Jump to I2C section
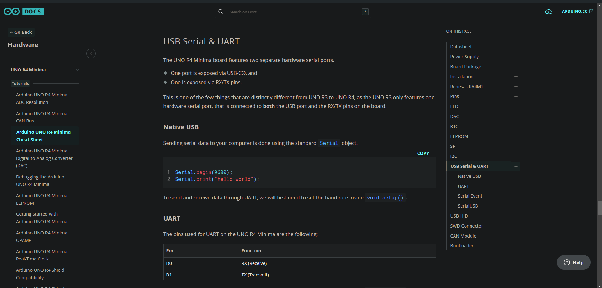This screenshot has width=602, height=288. coord(454,156)
